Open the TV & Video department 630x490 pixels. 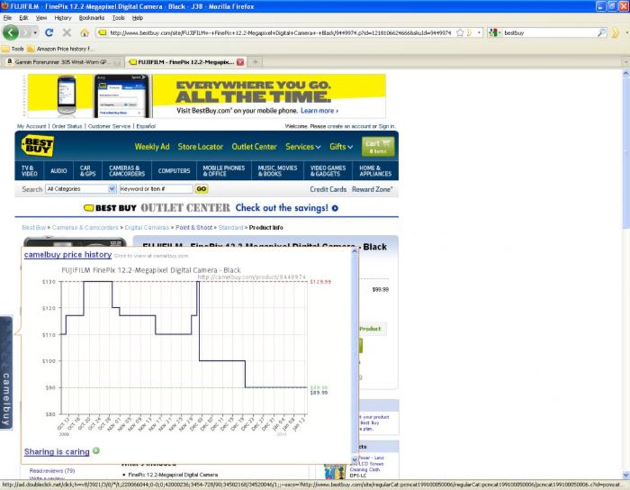pyautogui.click(x=29, y=171)
